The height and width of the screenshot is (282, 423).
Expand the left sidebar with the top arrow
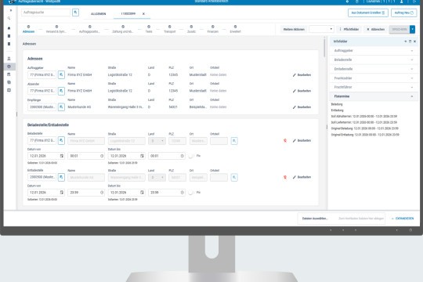pos(11,10)
